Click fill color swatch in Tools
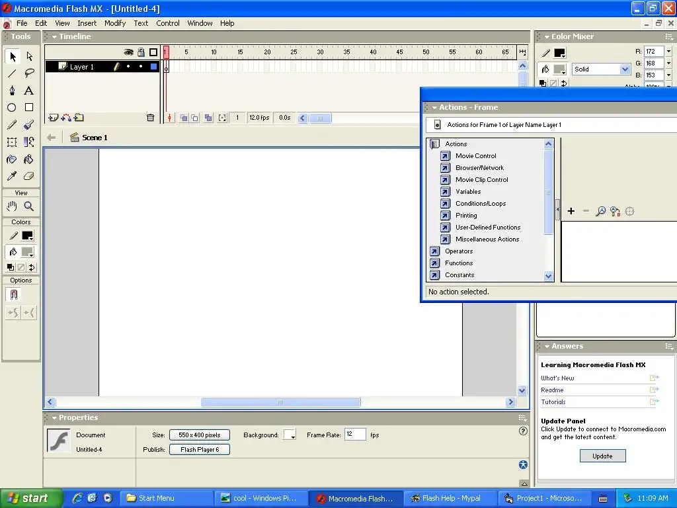Viewport: 677px width, 508px height. click(28, 252)
